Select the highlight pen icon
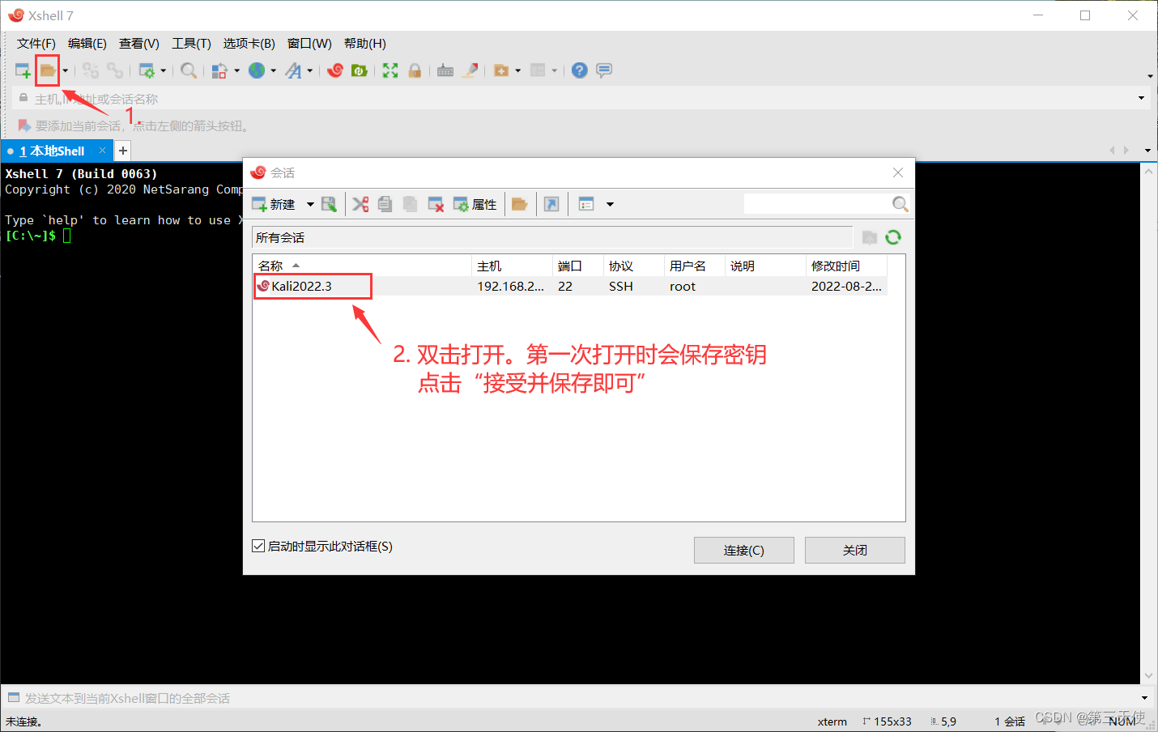The width and height of the screenshot is (1158, 732). [470, 70]
